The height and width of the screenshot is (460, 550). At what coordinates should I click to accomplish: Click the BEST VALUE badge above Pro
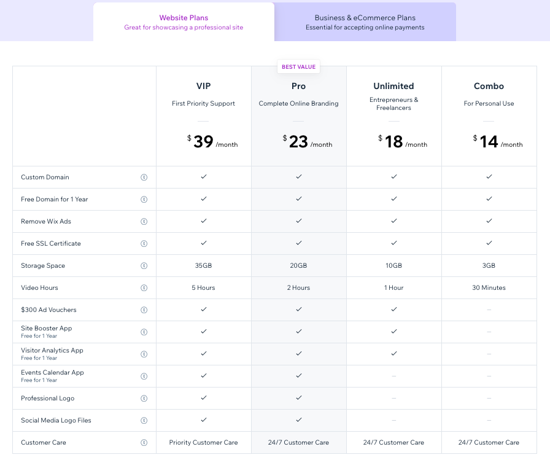pos(298,66)
